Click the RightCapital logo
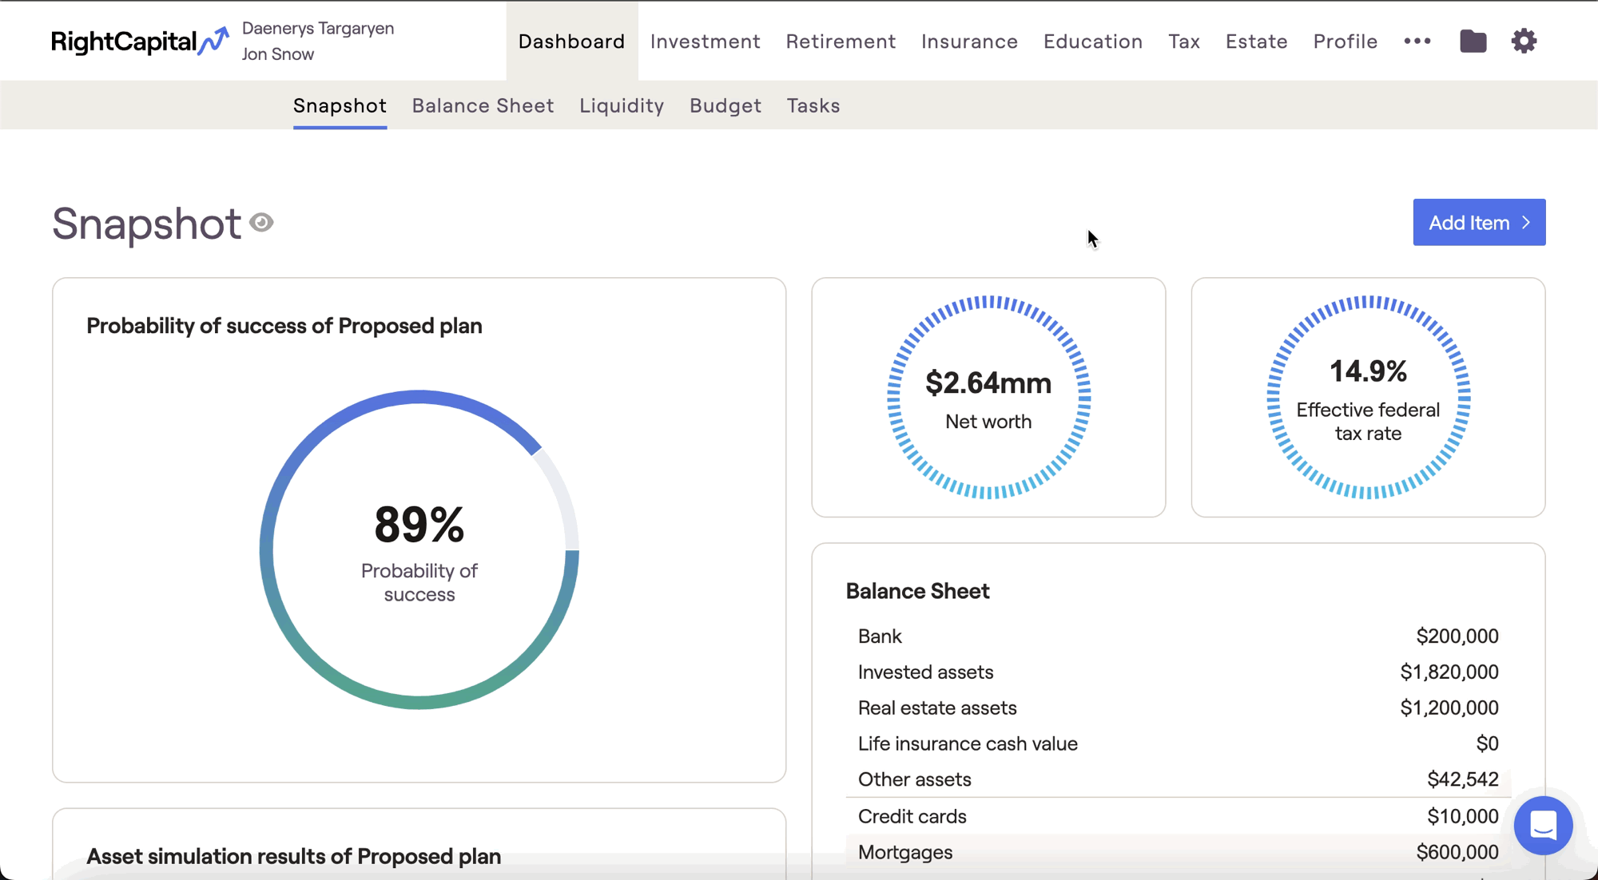This screenshot has width=1598, height=880. tap(140, 41)
